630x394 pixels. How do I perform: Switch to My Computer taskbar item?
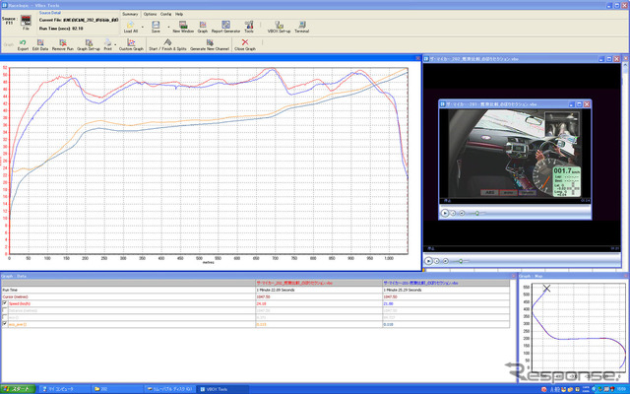pos(64,389)
